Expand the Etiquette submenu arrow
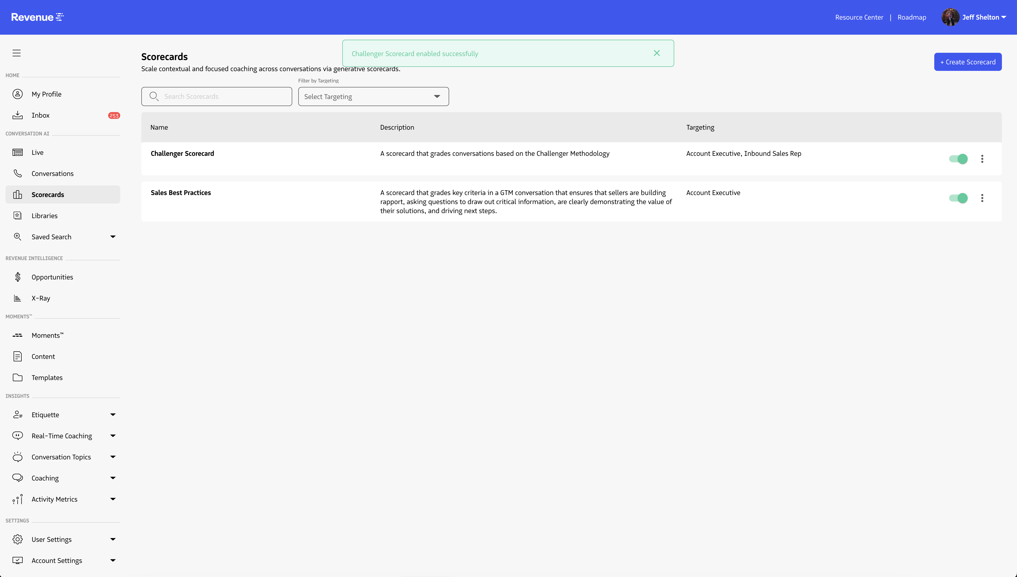1017x577 pixels. point(113,414)
